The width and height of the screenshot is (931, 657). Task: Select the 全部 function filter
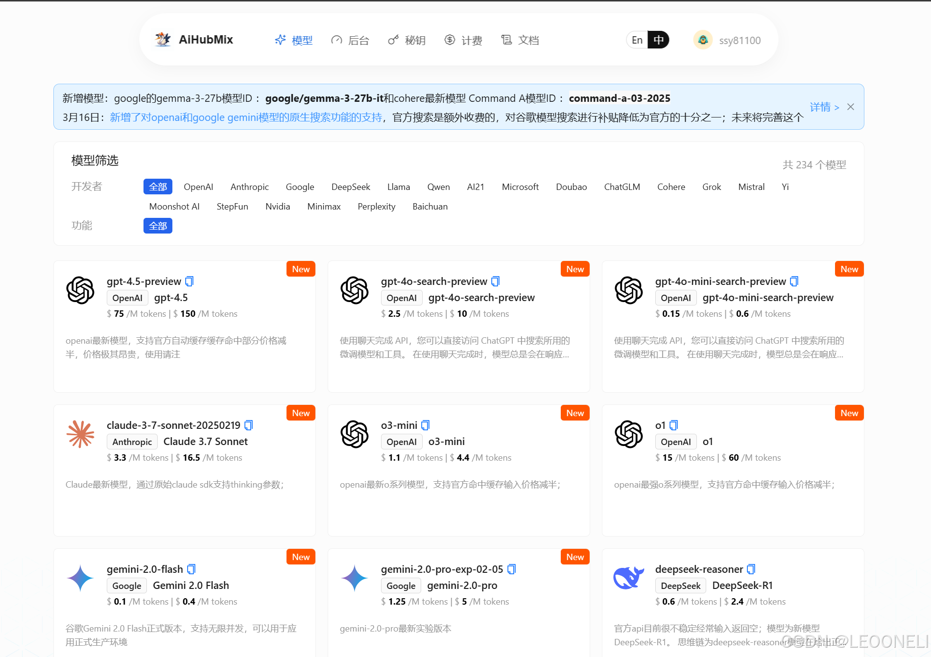(x=158, y=226)
